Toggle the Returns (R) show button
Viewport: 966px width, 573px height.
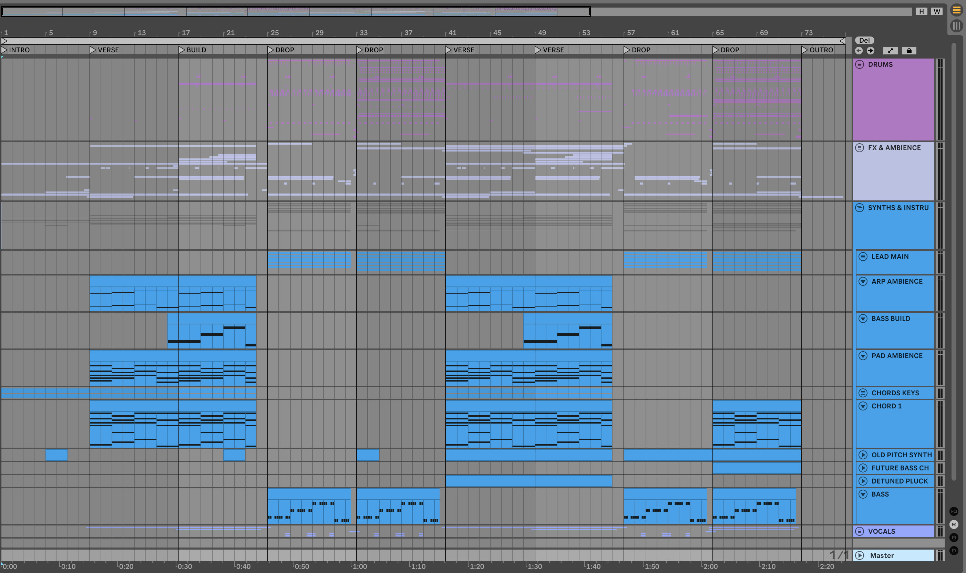coord(954,524)
